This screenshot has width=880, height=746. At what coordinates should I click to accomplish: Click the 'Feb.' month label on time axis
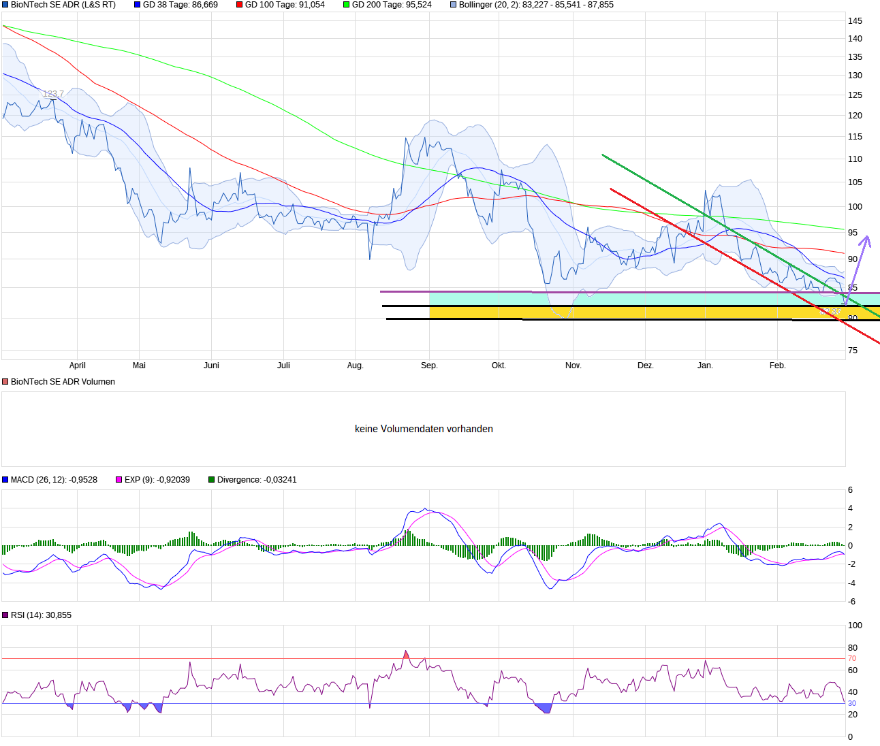click(x=778, y=366)
